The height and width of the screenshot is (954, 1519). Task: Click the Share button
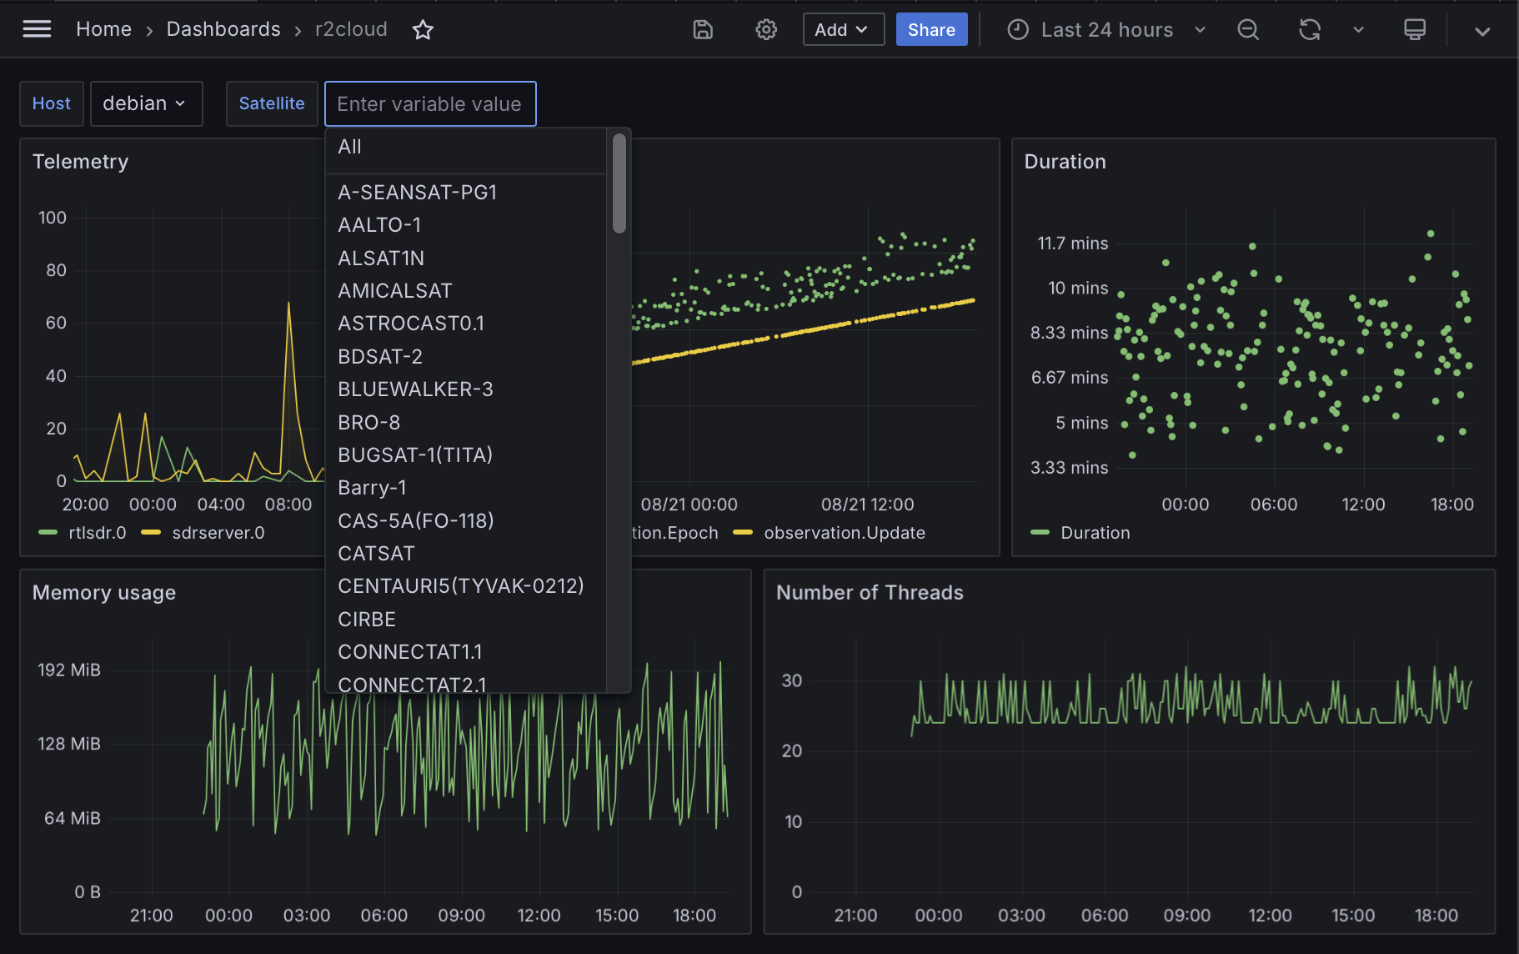point(931,30)
